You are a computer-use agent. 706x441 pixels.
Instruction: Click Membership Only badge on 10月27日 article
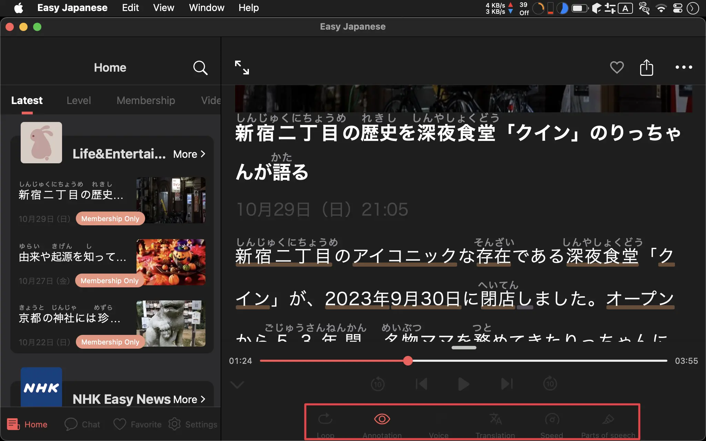[110, 281]
